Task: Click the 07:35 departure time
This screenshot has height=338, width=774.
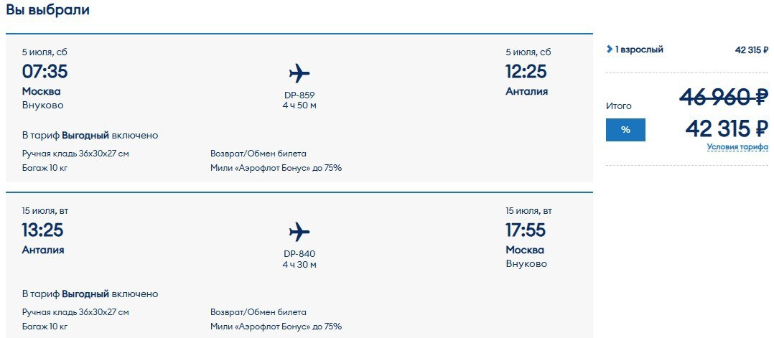Action: pos(45,72)
